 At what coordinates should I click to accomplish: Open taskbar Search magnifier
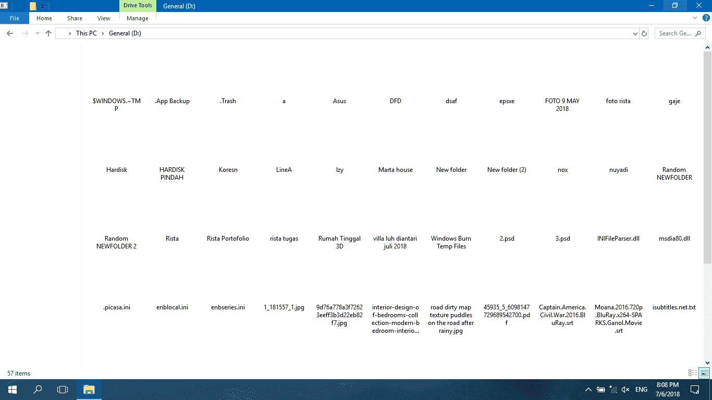coord(38,390)
